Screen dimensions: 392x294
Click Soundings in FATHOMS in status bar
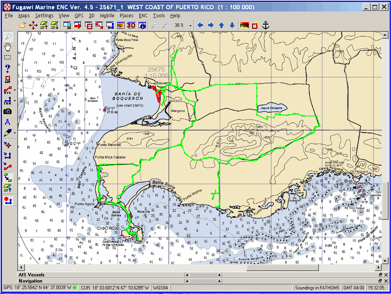[x=317, y=287]
